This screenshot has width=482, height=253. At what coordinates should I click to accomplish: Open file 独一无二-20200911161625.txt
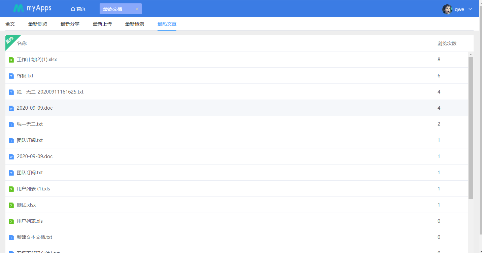pos(50,92)
